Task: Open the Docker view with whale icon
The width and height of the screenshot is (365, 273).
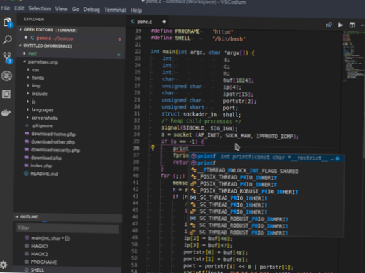Action: tap(6, 112)
